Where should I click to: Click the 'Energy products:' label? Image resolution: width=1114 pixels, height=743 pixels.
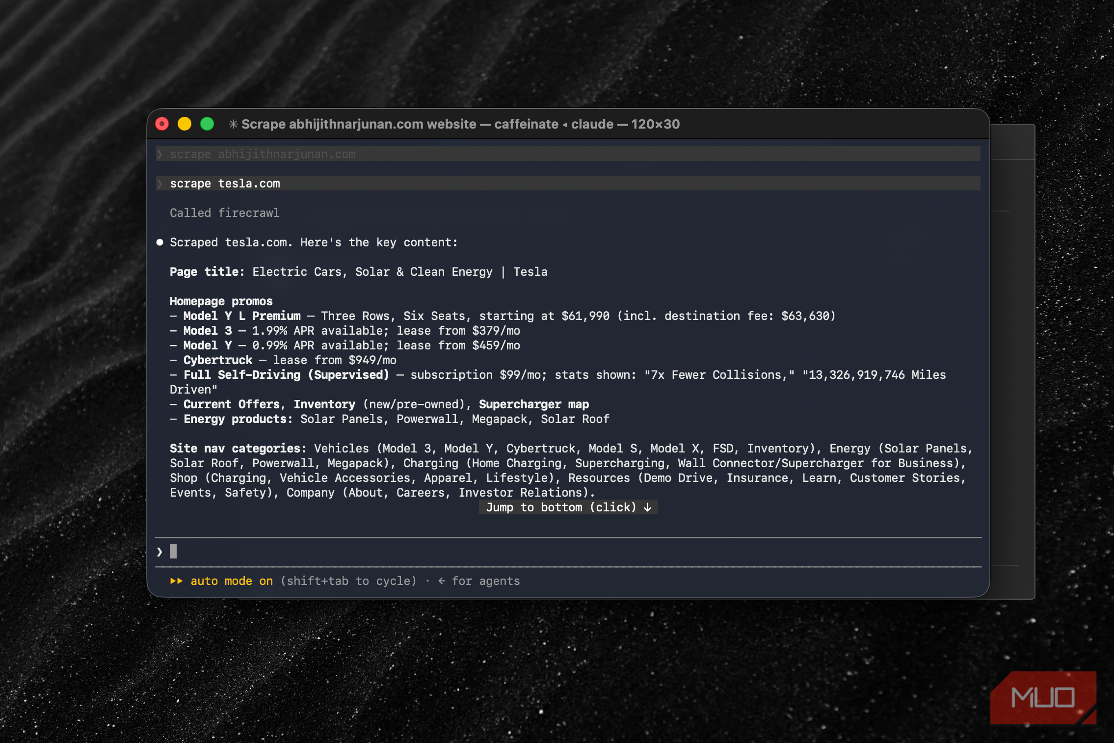click(238, 419)
